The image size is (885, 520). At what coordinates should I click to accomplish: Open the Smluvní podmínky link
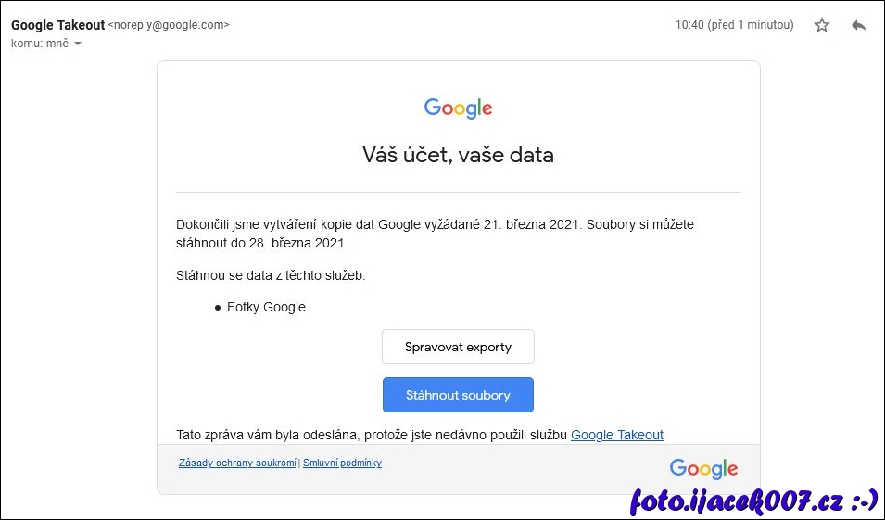[342, 463]
